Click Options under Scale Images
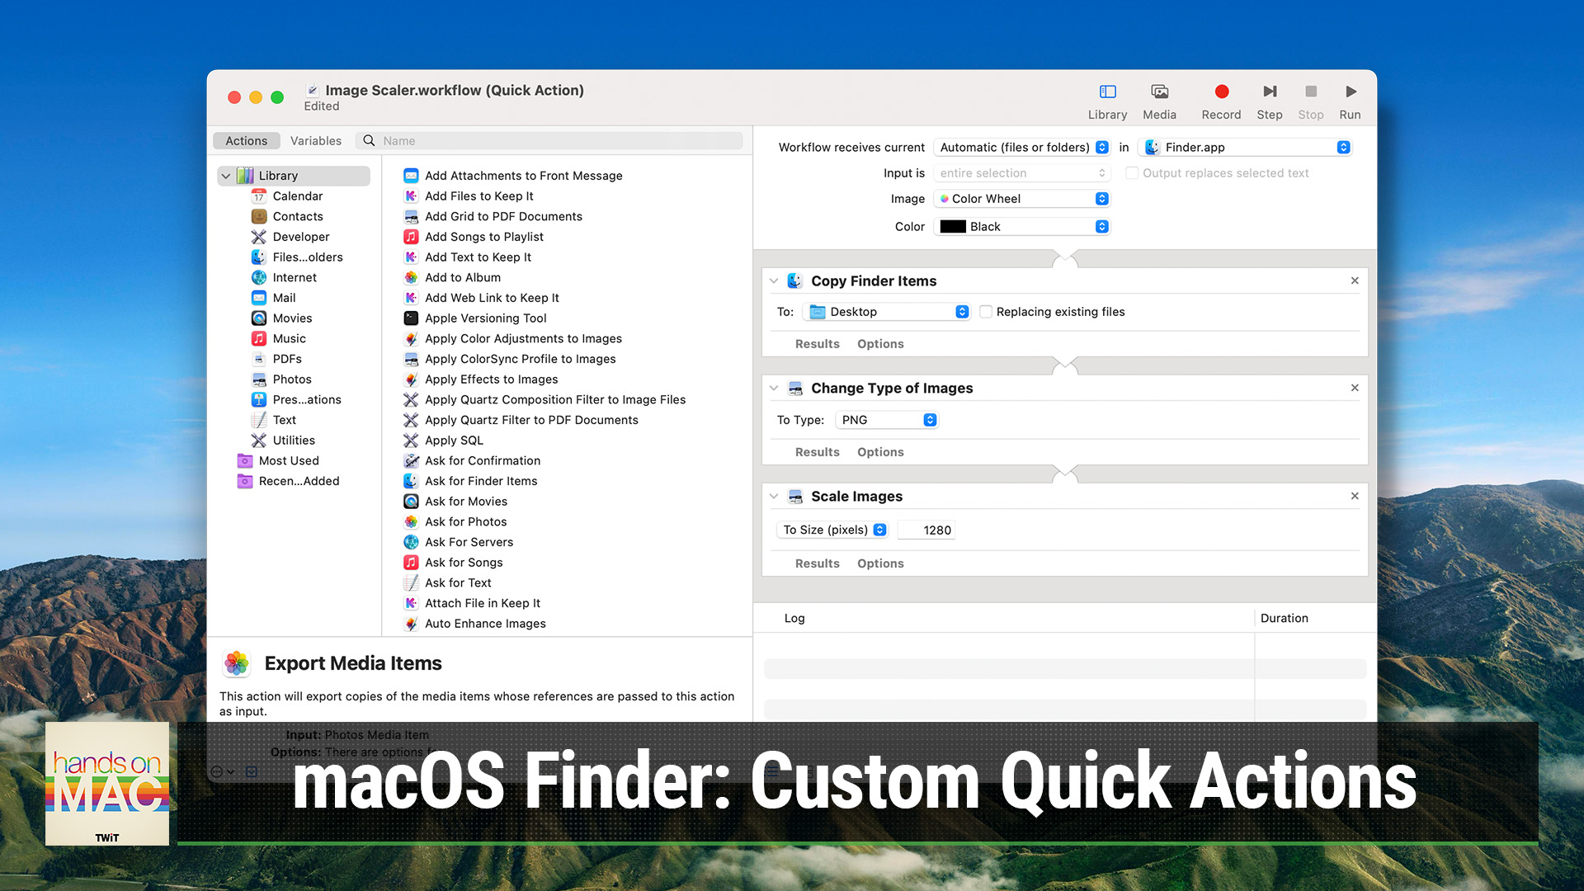Image resolution: width=1584 pixels, height=891 pixels. tap(879, 563)
